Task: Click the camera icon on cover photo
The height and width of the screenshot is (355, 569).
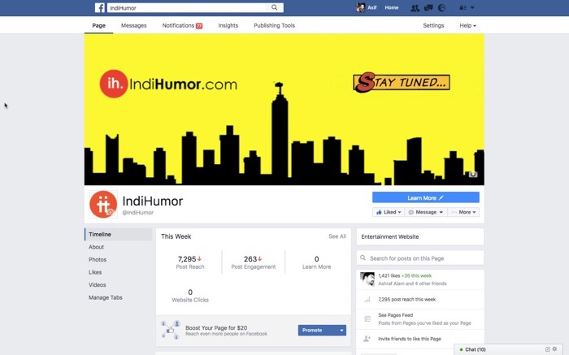Action: coord(473,175)
